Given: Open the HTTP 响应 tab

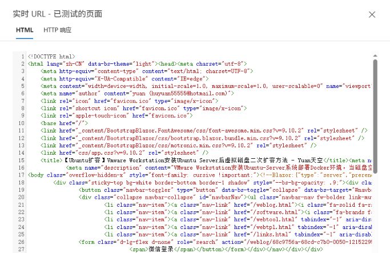Looking at the screenshot, I should coord(57,30).
